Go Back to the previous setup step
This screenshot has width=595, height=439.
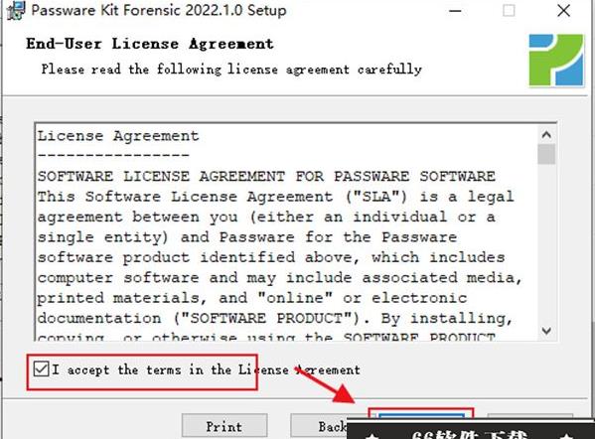click(x=320, y=426)
